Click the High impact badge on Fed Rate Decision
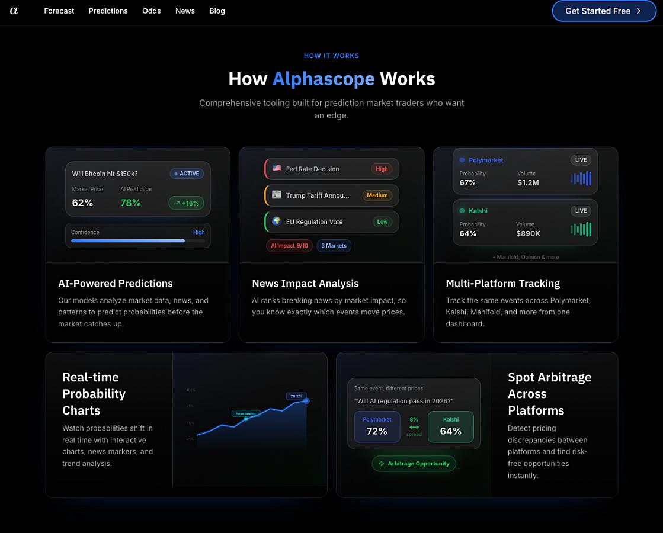This screenshot has height=533, width=663. click(382, 169)
